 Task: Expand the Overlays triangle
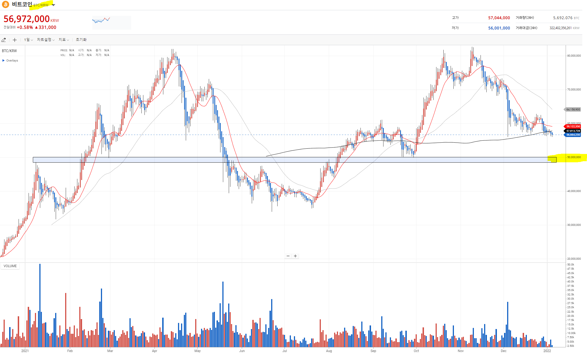tap(4, 60)
